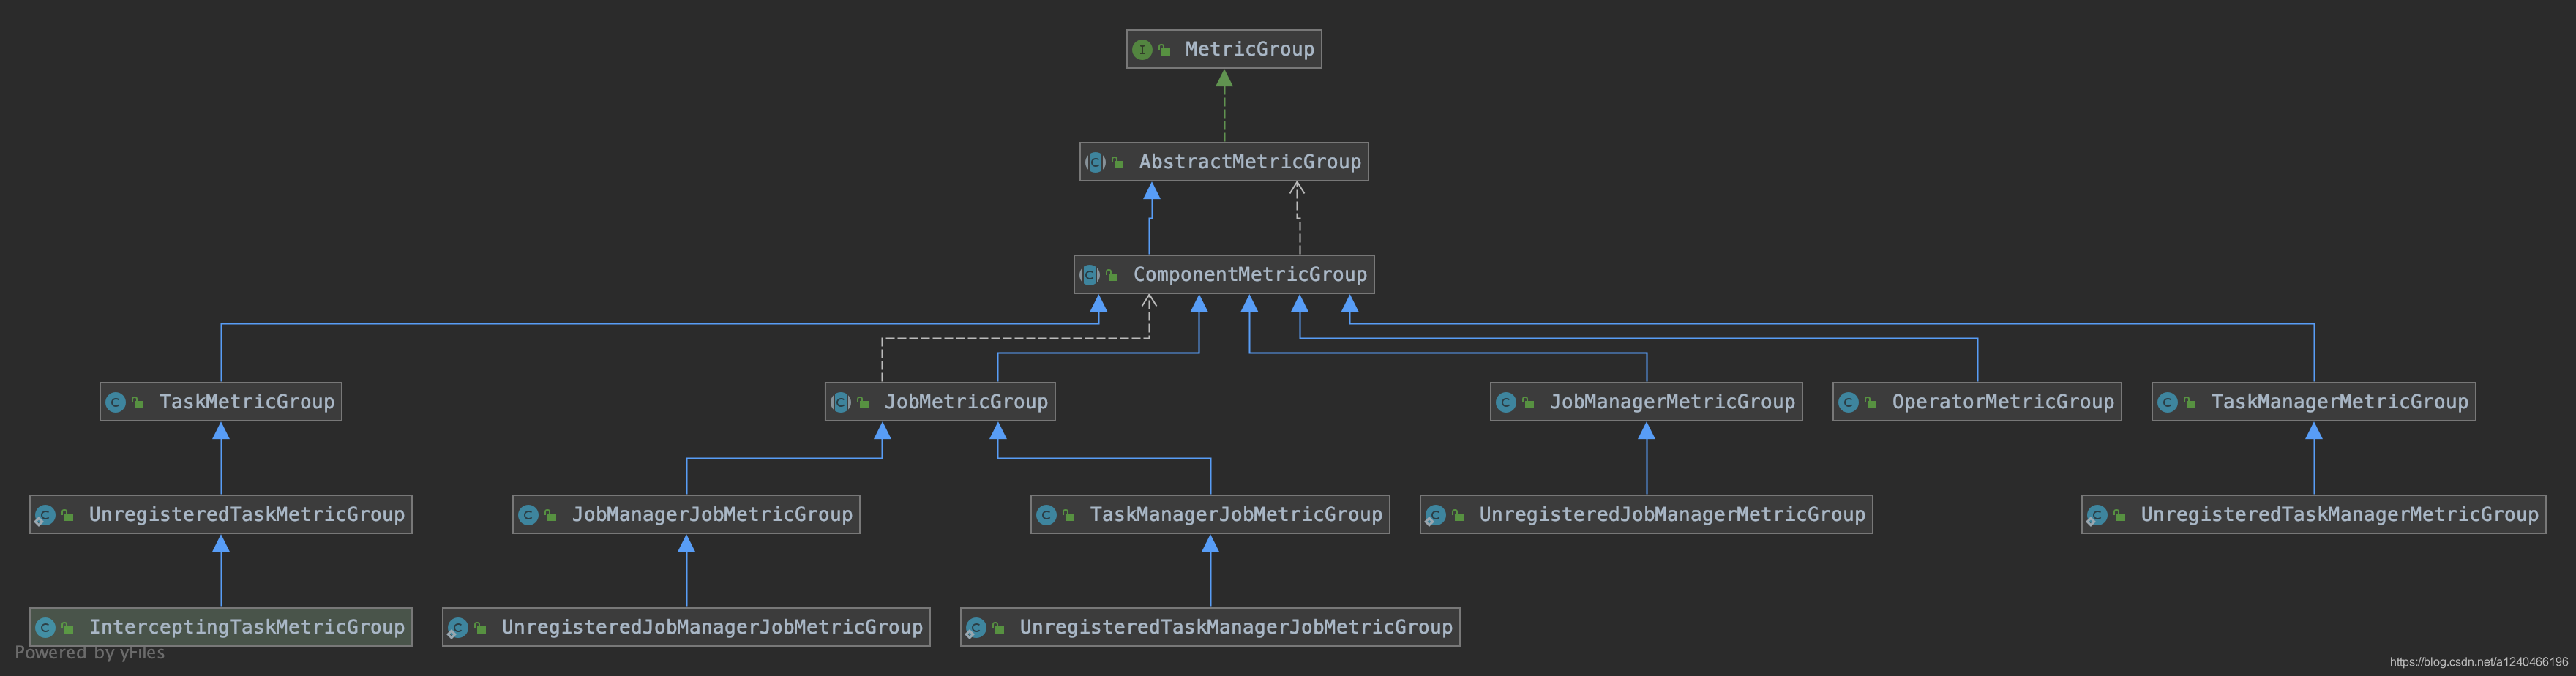This screenshot has width=2576, height=676.
Task: Select the MetricGroup label text
Action: (1250, 49)
